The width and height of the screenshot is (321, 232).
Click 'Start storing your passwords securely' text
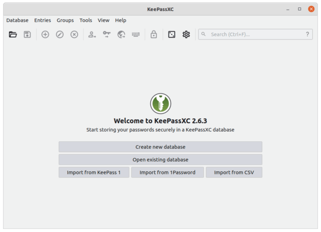pos(160,130)
